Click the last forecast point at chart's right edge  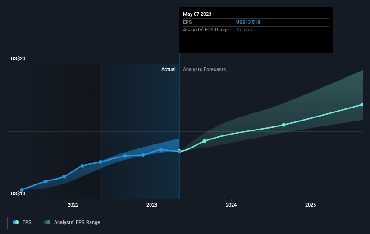point(362,105)
